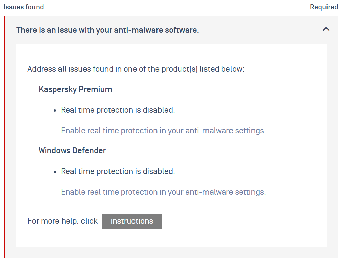The width and height of the screenshot is (339, 260).
Task: Click the Issues found label
Action: [x=24, y=7]
